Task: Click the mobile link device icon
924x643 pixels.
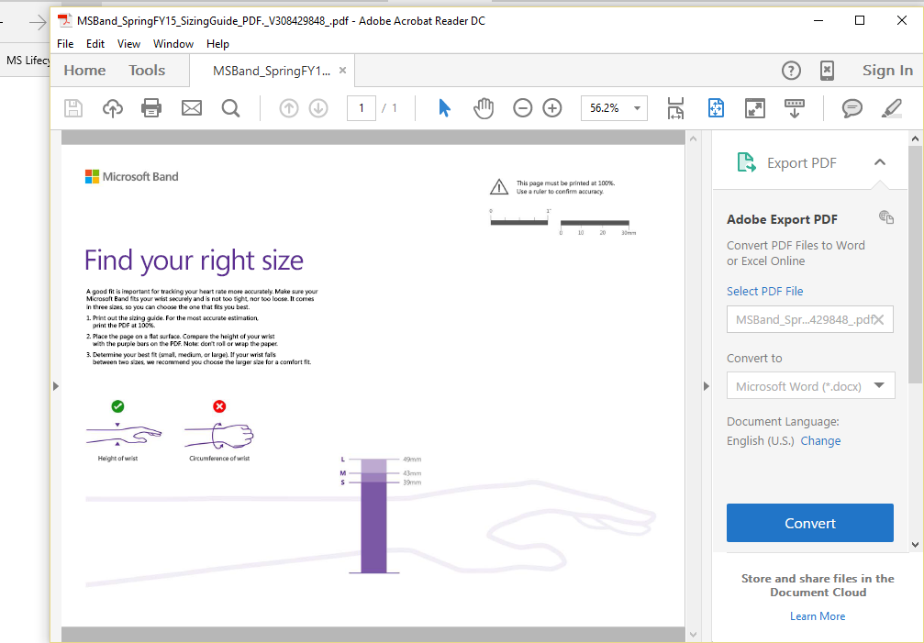Action: [828, 71]
